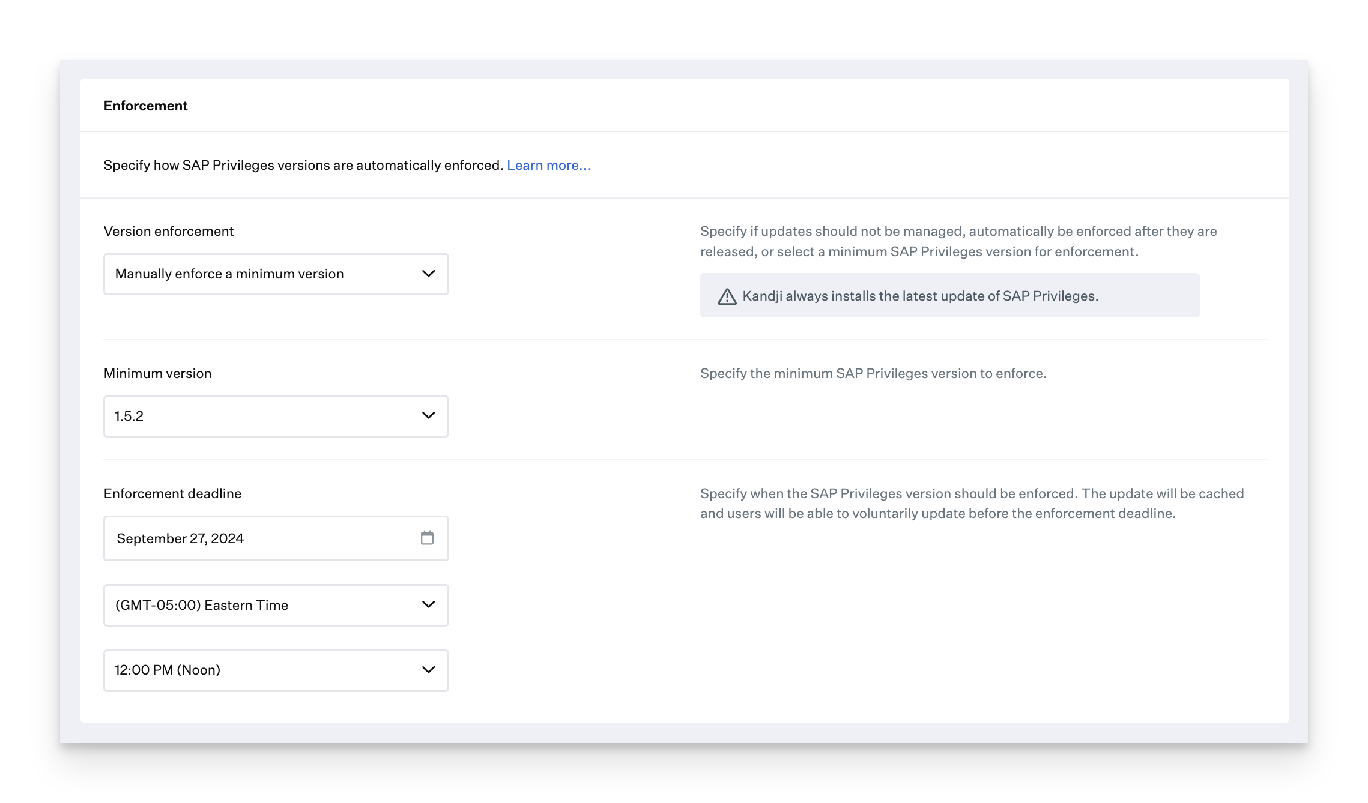Image resolution: width=1368 pixels, height=803 pixels.
Task: Click the chevron on Version enforcement dropdown
Action: coord(428,274)
